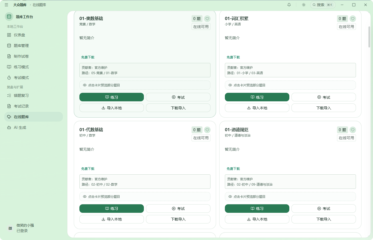This screenshot has width=373, height=240.
Task: Click path text 01-小学 / 03-英语
Action: click(250, 73)
